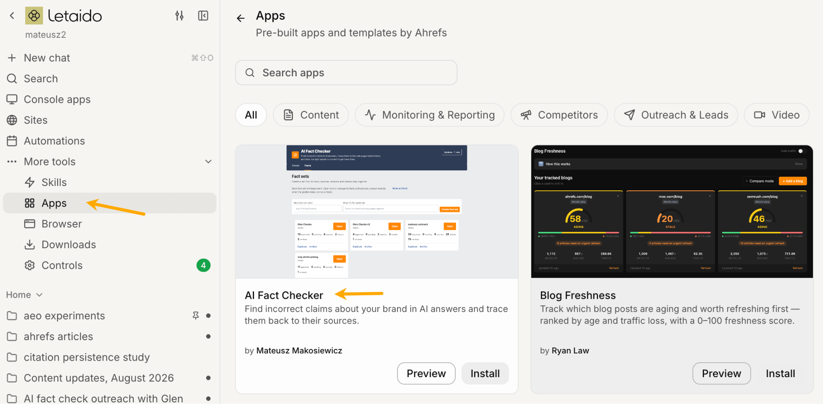Open Downloads in sidebar
Viewport: 823px width, 404px height.
click(110, 245)
